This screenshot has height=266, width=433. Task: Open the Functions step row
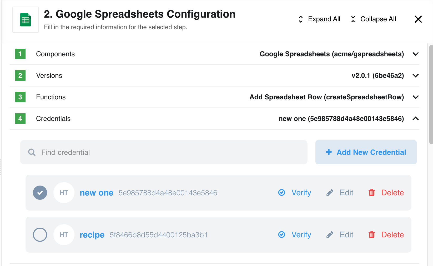(x=214, y=97)
